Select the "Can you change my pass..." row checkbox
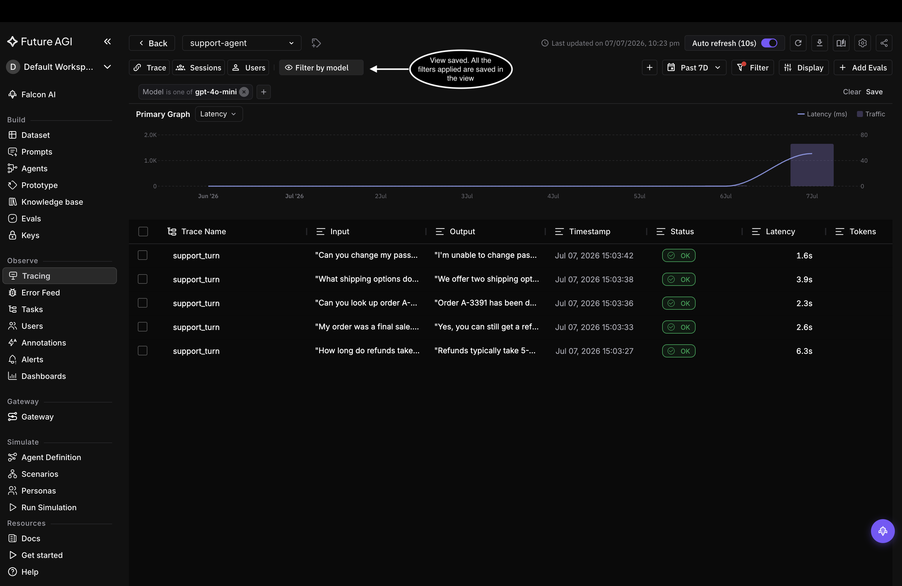The width and height of the screenshot is (902, 586). point(143,255)
